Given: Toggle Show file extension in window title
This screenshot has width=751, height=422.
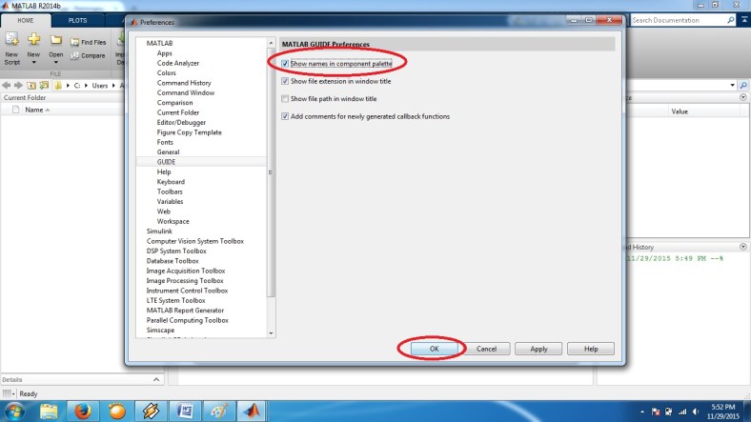Looking at the screenshot, I should (x=285, y=81).
